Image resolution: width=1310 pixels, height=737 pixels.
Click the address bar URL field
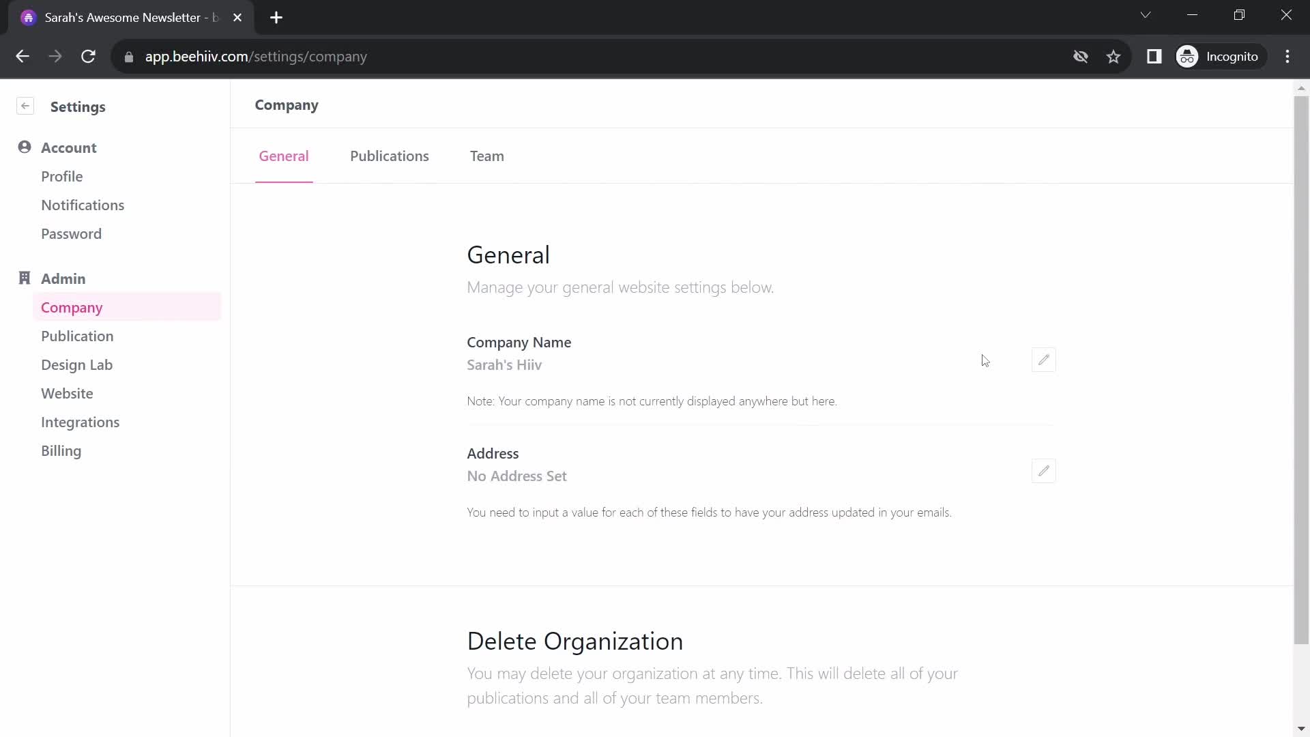tap(256, 57)
